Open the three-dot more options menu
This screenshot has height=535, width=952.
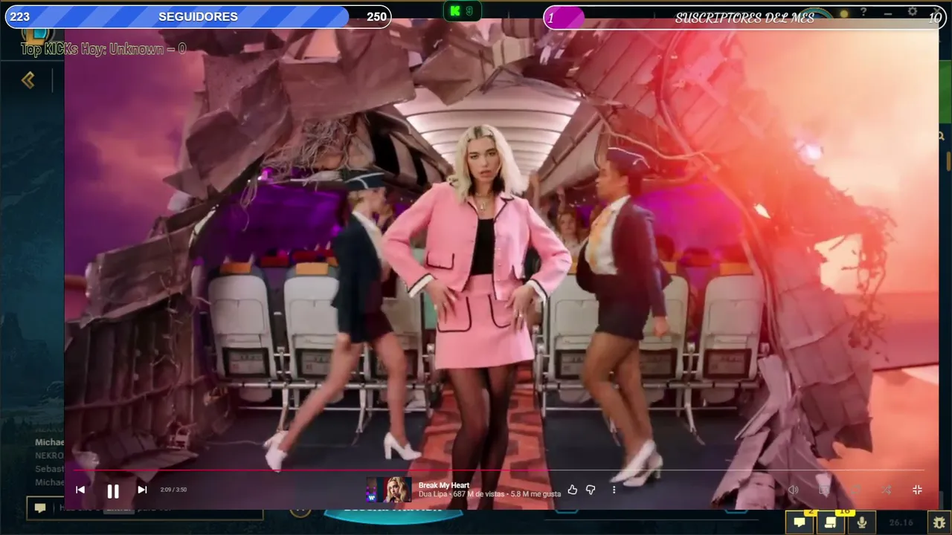pyautogui.click(x=614, y=490)
